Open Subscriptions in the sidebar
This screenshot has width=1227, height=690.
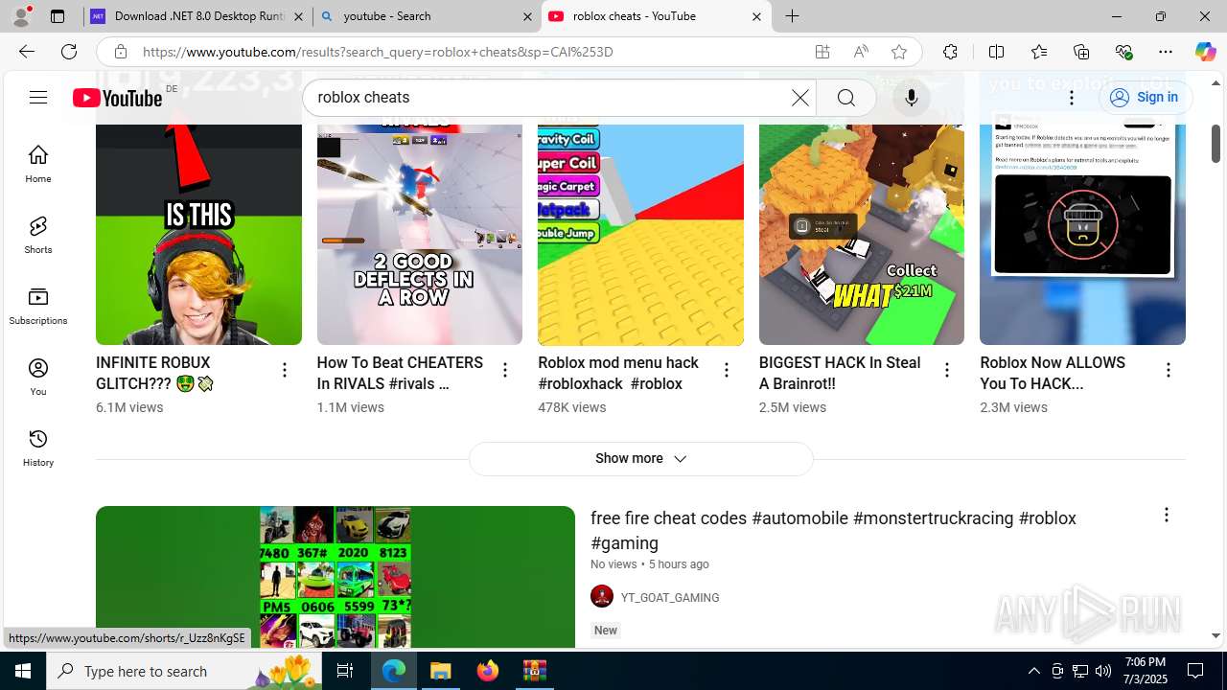coord(38,306)
